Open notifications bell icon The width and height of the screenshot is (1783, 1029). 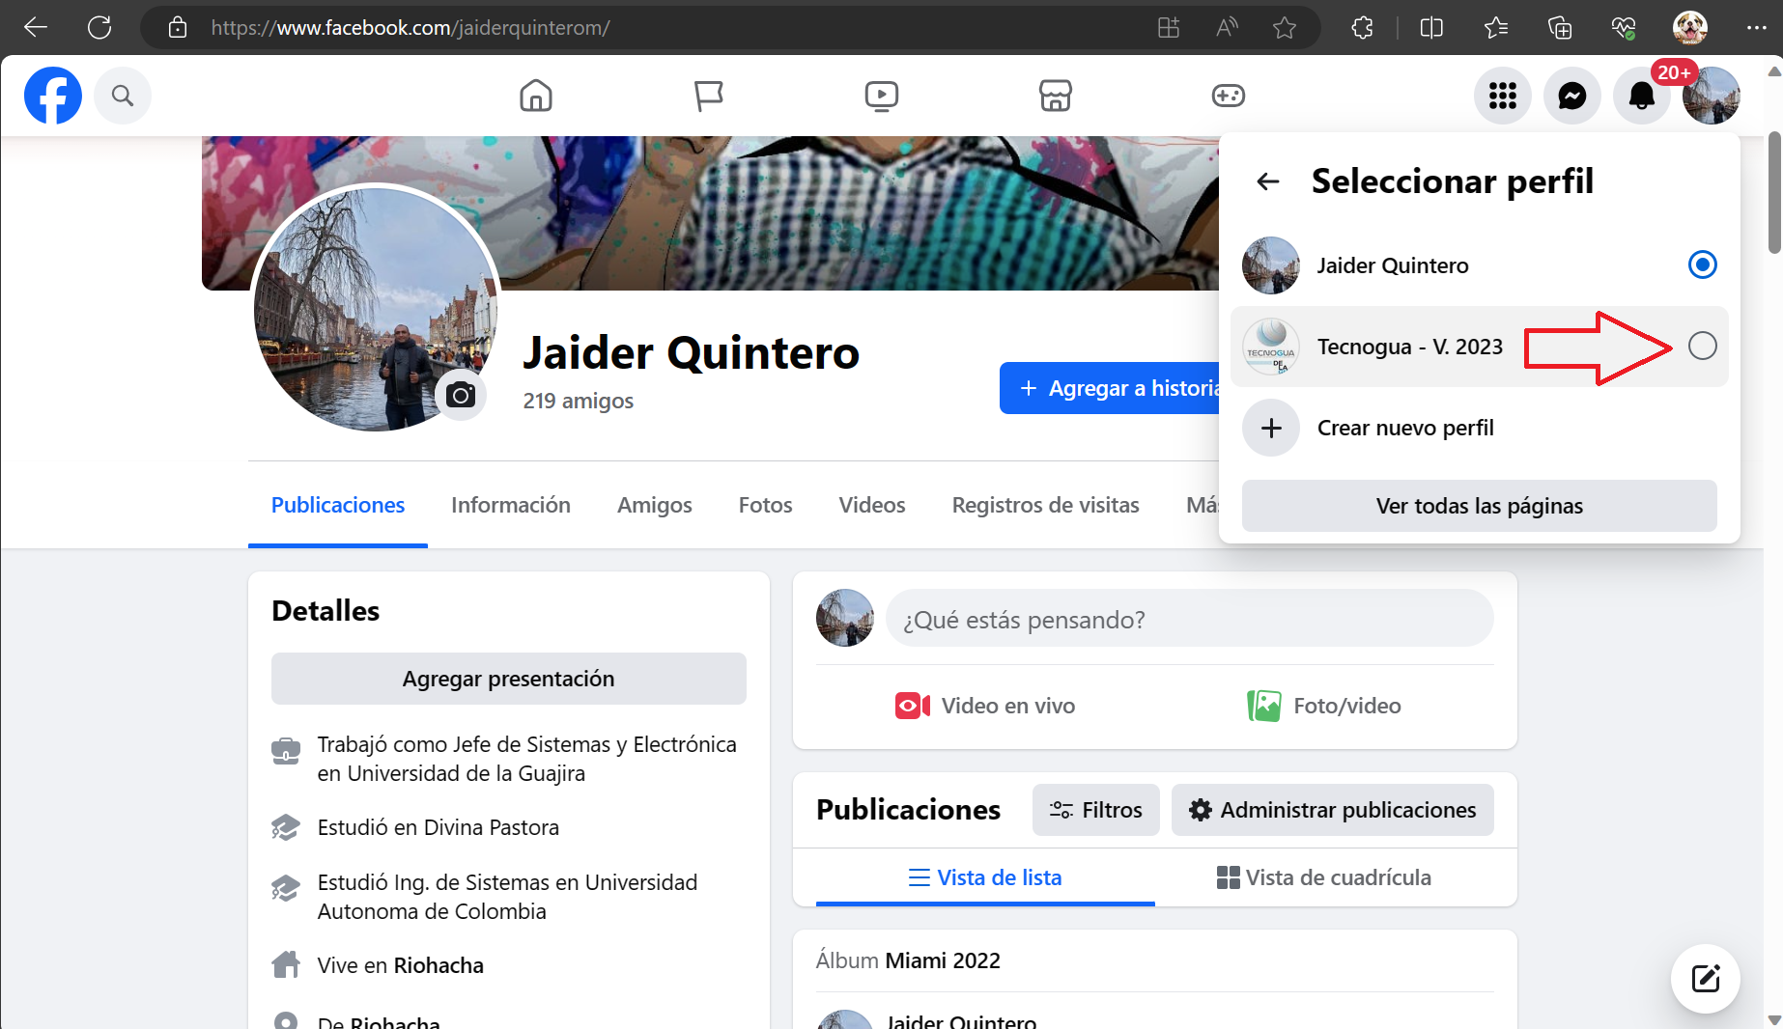[x=1641, y=96]
